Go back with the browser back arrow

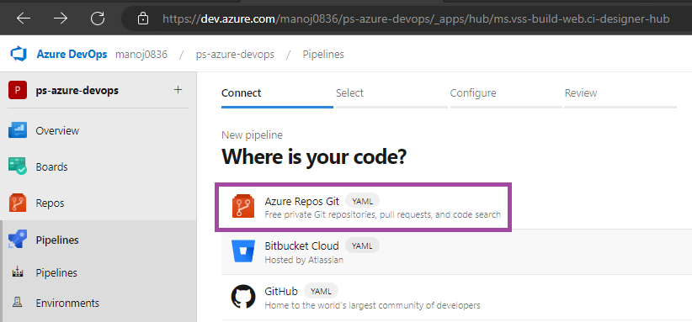(x=24, y=18)
